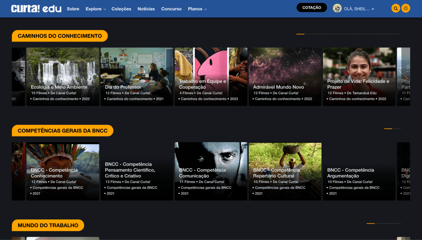Click the Concurso navigation link

pyautogui.click(x=171, y=9)
